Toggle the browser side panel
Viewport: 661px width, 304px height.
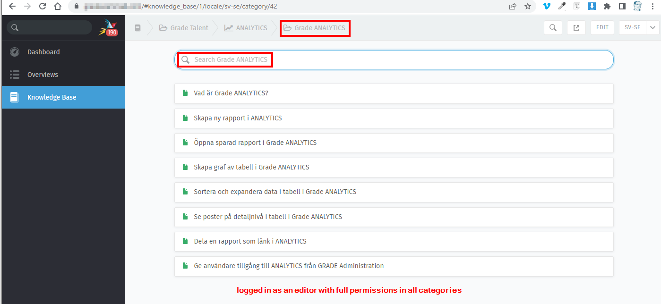click(x=622, y=6)
